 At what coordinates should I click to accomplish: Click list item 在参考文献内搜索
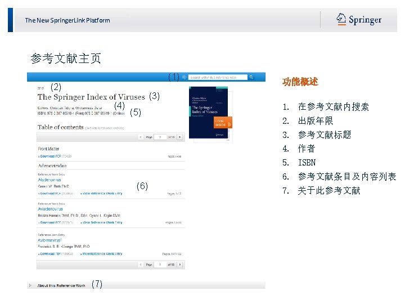tap(334, 106)
